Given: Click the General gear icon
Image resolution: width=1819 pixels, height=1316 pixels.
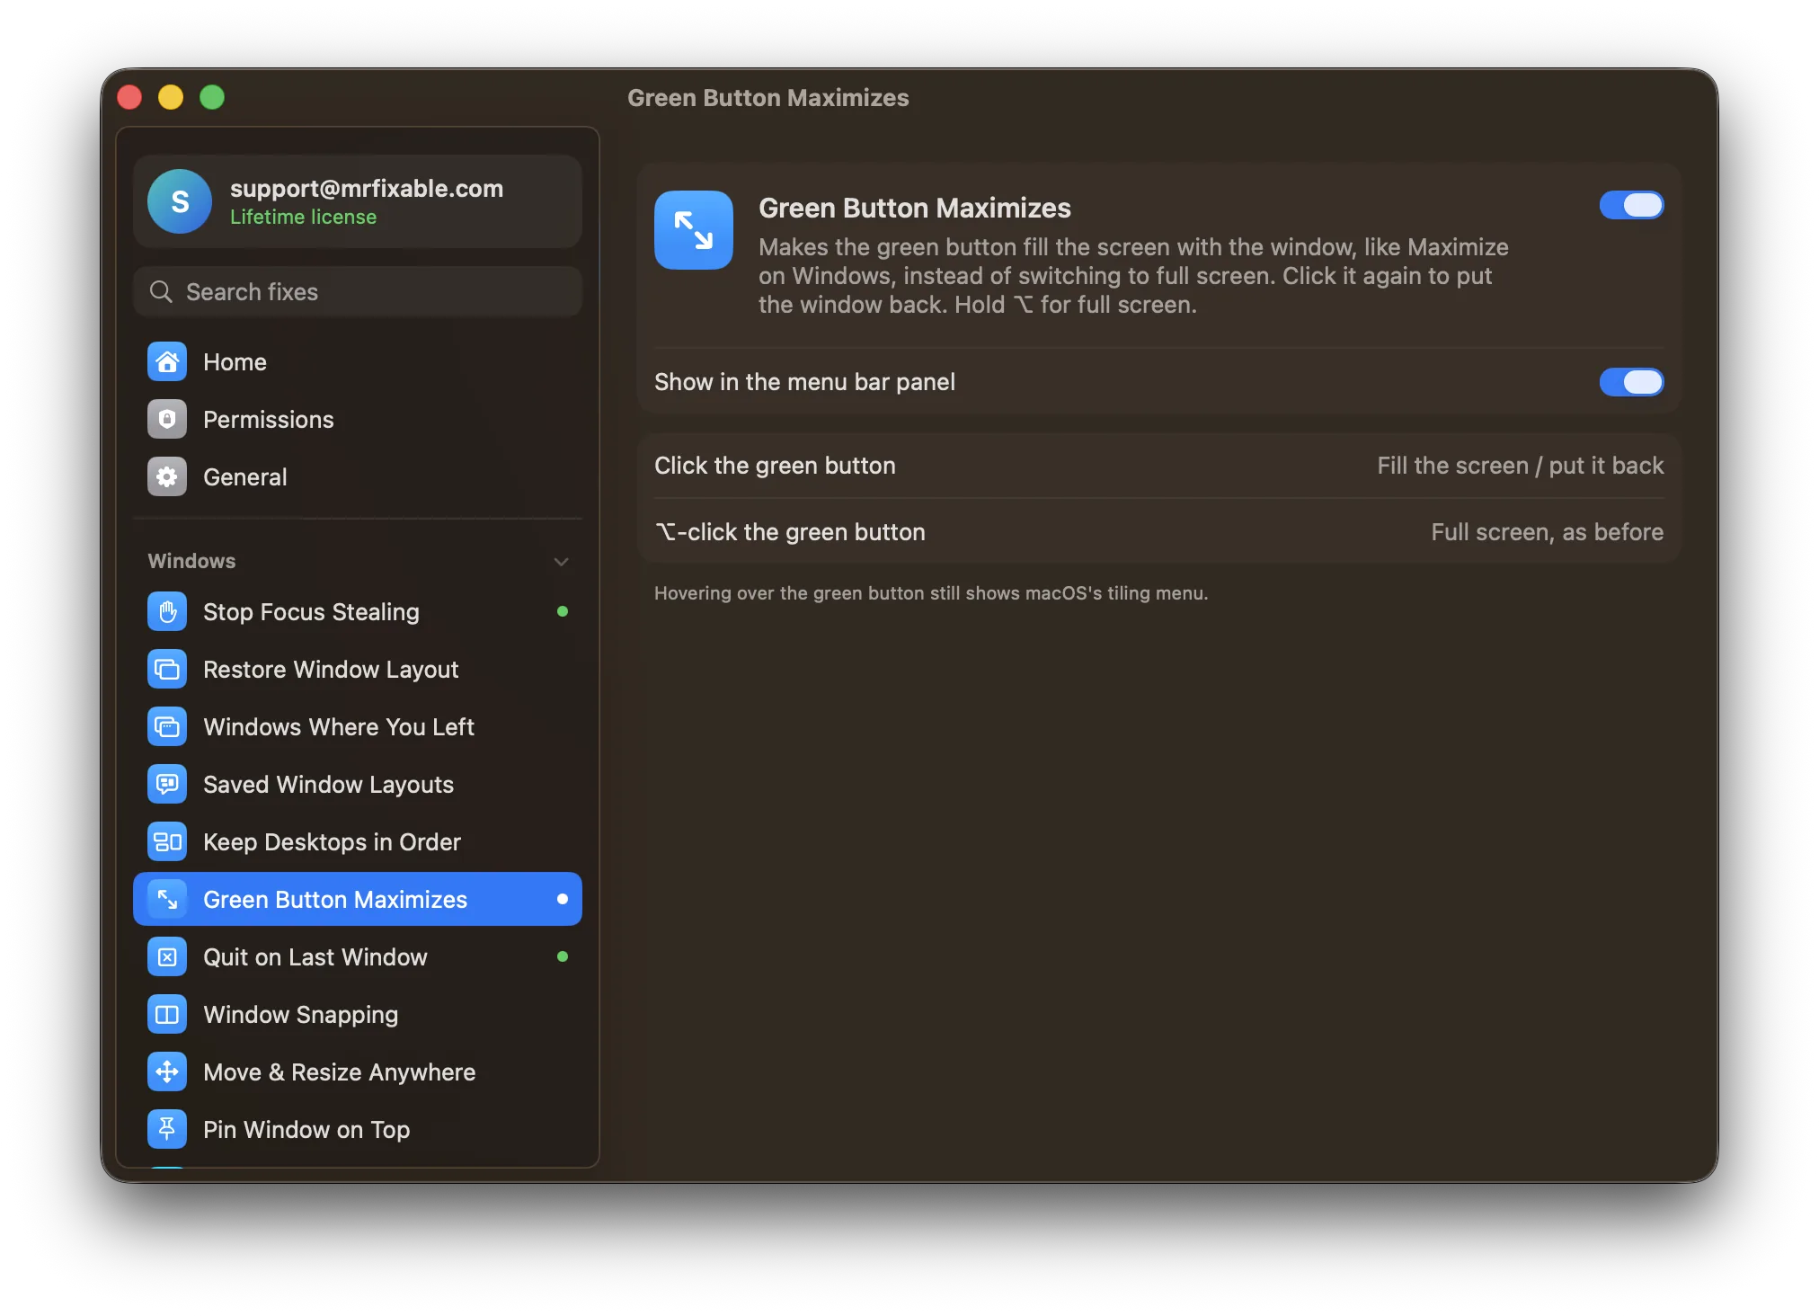Looking at the screenshot, I should (x=167, y=476).
